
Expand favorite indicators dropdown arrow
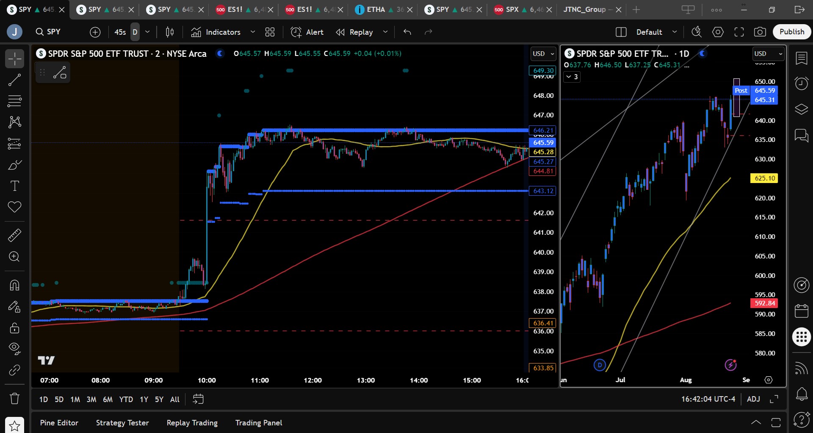[253, 32]
